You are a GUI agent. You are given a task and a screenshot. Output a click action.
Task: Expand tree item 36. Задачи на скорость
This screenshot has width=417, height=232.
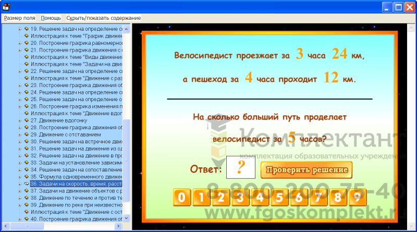click(20, 184)
